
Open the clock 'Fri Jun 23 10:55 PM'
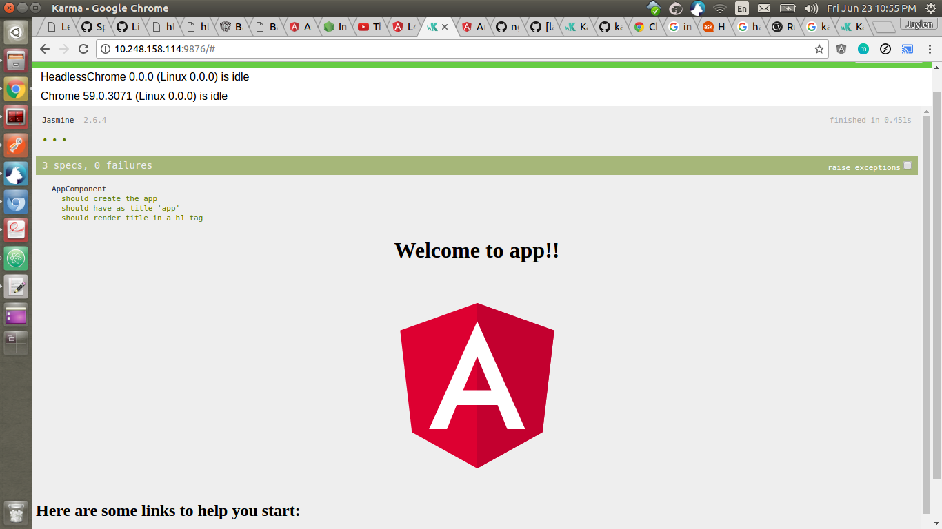point(872,8)
